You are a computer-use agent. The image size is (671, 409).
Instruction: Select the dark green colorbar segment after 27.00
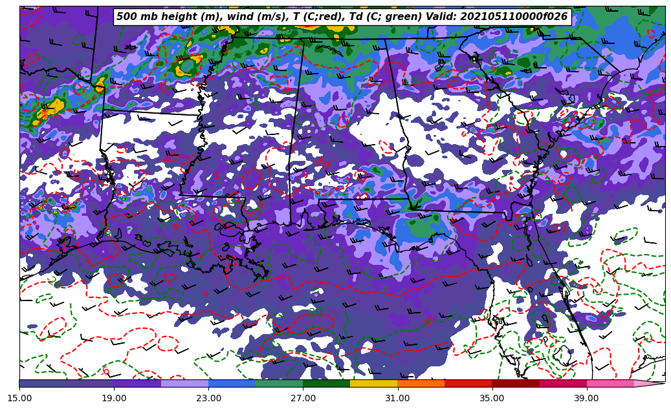pos(327,383)
